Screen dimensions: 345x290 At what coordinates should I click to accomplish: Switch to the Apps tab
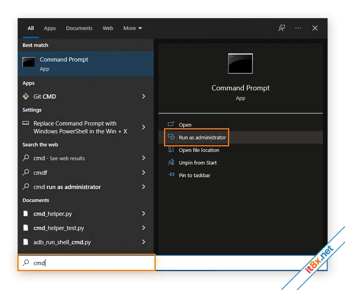click(50, 28)
